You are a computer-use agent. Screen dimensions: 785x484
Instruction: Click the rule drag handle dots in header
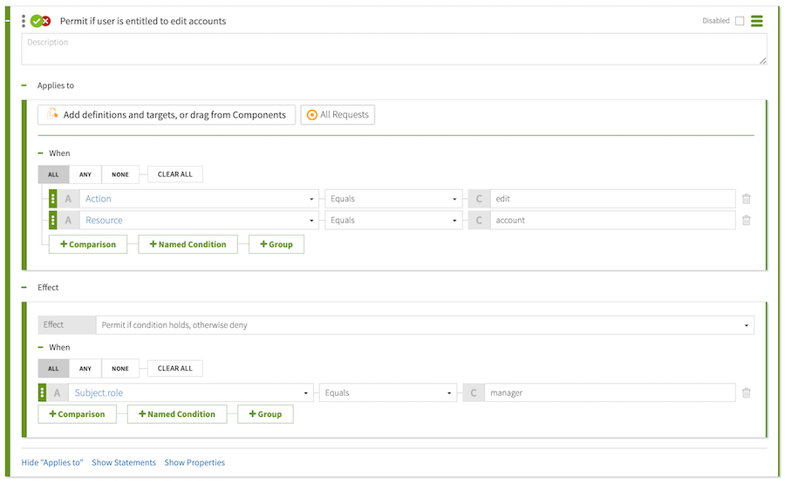(x=24, y=21)
